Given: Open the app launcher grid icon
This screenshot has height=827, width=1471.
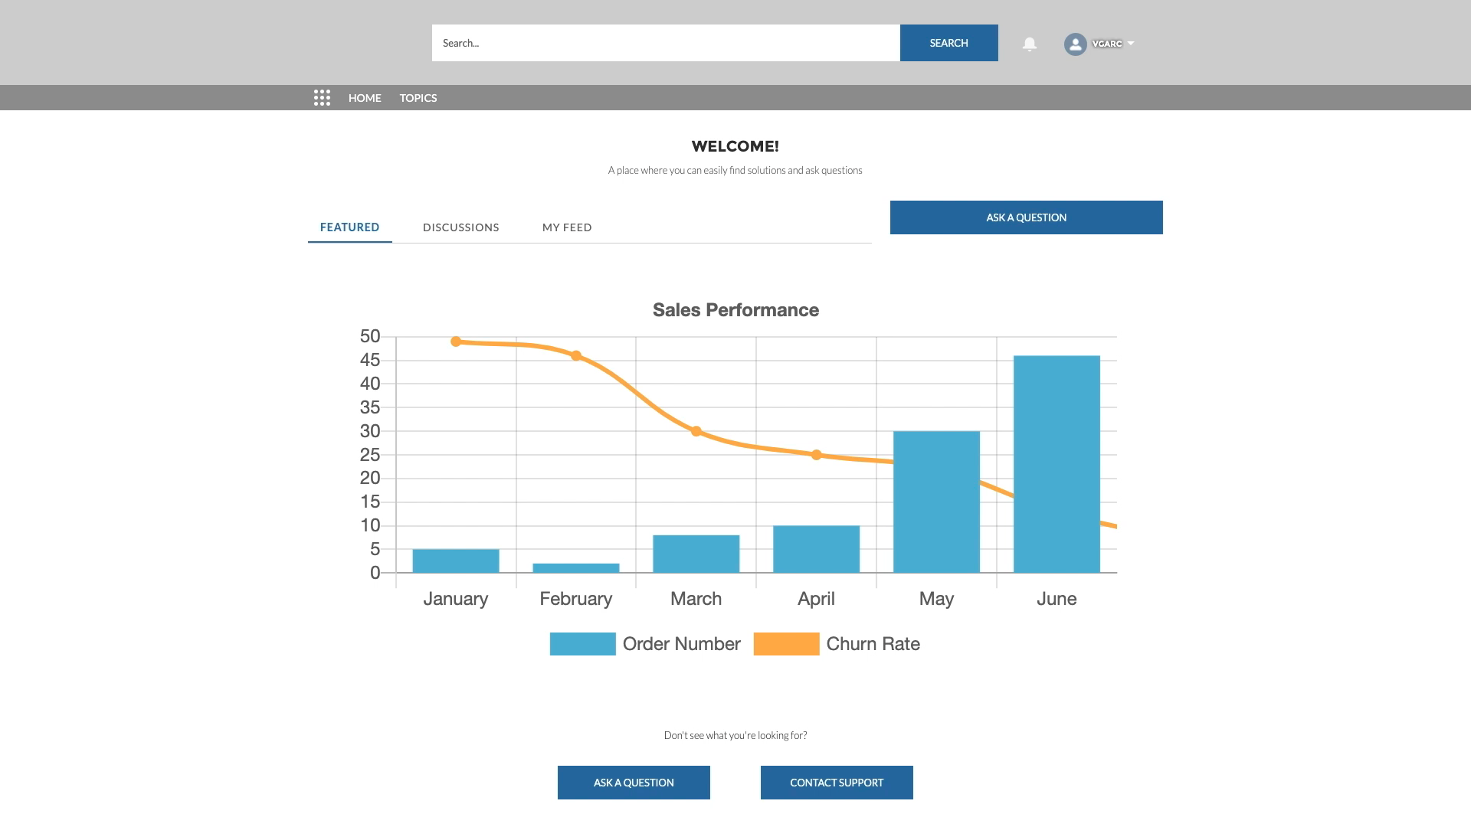Looking at the screenshot, I should click(322, 98).
